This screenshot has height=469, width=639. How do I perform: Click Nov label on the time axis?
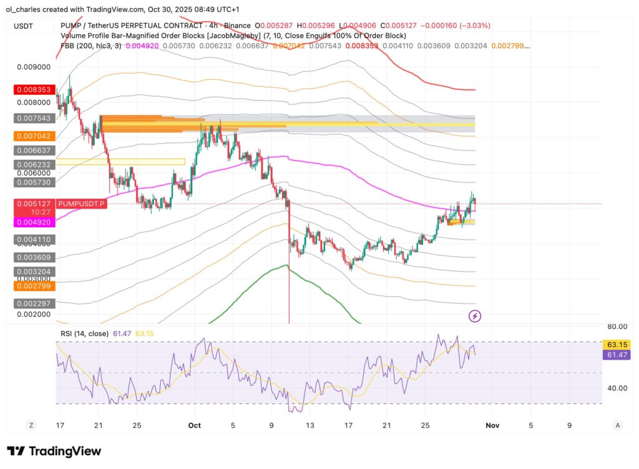492,425
